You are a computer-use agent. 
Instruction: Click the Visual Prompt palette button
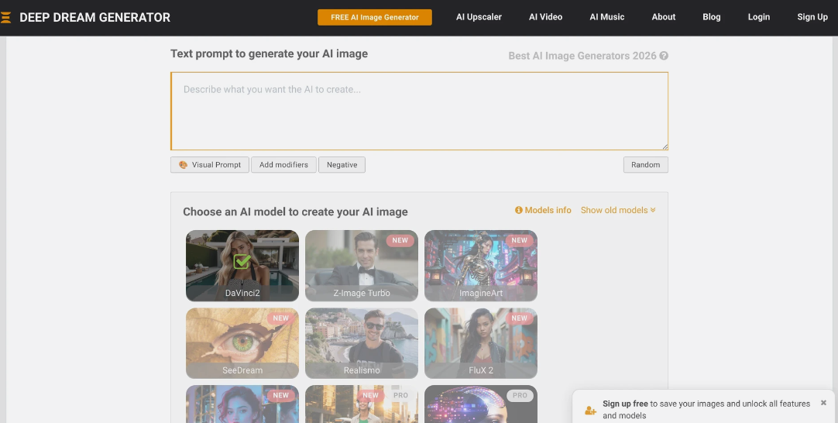210,165
